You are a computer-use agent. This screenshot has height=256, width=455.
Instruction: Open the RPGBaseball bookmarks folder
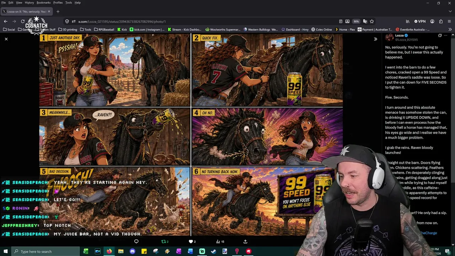104,30
